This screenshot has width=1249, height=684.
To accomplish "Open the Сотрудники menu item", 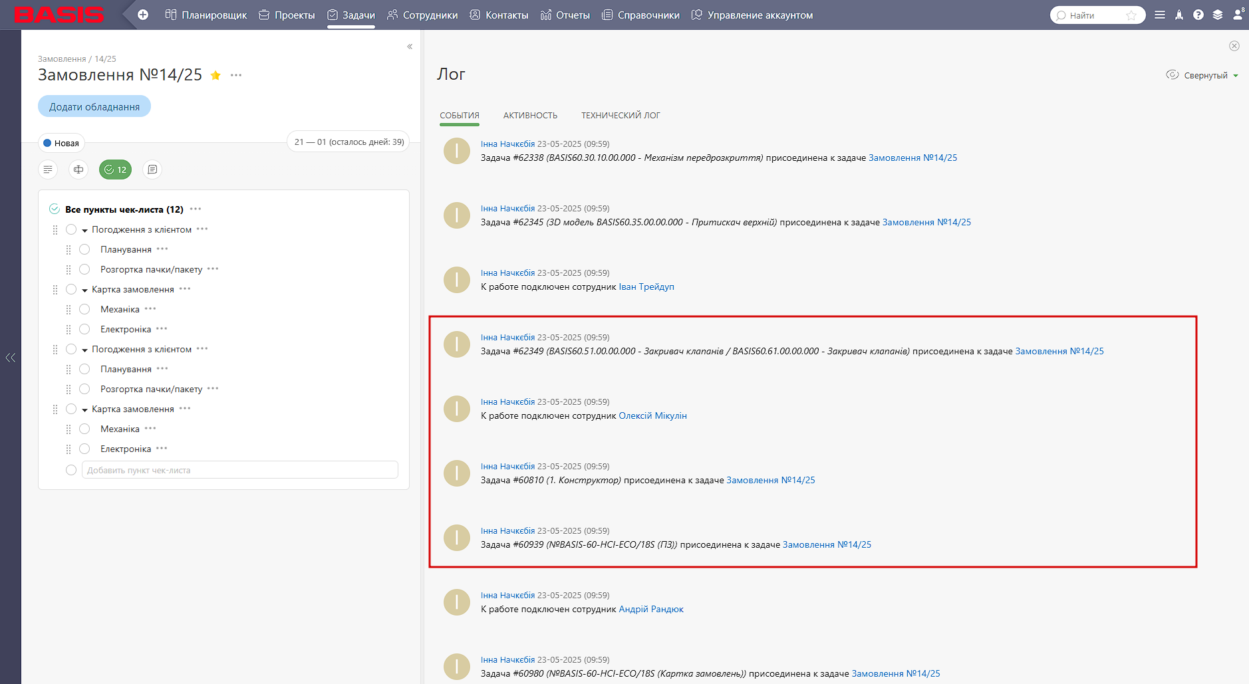I will [422, 15].
